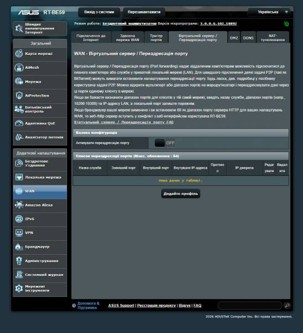Click the IP джерела column header

(x=244, y=168)
